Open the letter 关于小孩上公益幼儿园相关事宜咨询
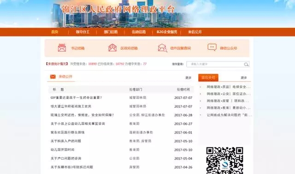This screenshot has height=174, width=295. tap(78, 124)
